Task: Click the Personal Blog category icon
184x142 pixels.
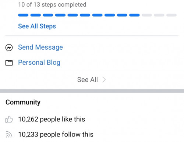Action: 9,63
